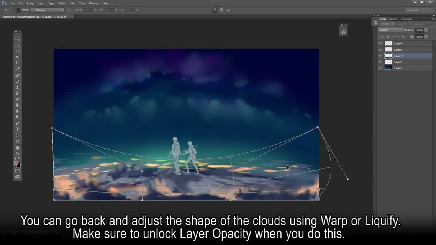Image resolution: width=436 pixels, height=245 pixels.
Task: Select the Brush tool
Action: 18,82
